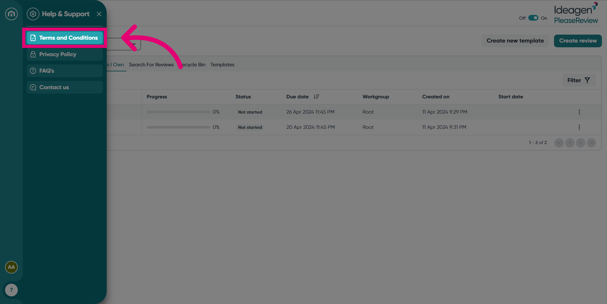This screenshot has height=304, width=607.
Task: Go to last page pagination icon
Action: [591, 143]
